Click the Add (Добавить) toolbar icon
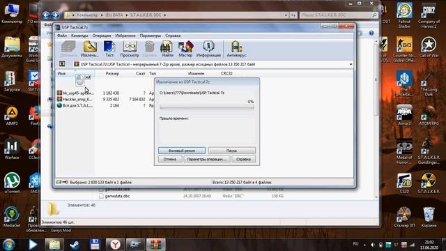This screenshot has height=251, width=446. 68,49
